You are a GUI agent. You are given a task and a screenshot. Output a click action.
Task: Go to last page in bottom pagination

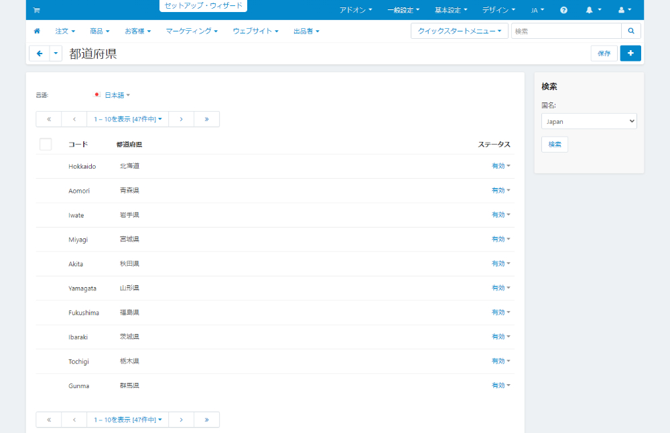pyautogui.click(x=207, y=420)
